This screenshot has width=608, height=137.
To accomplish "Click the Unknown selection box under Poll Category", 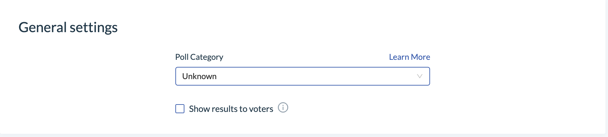I will coord(302,76).
